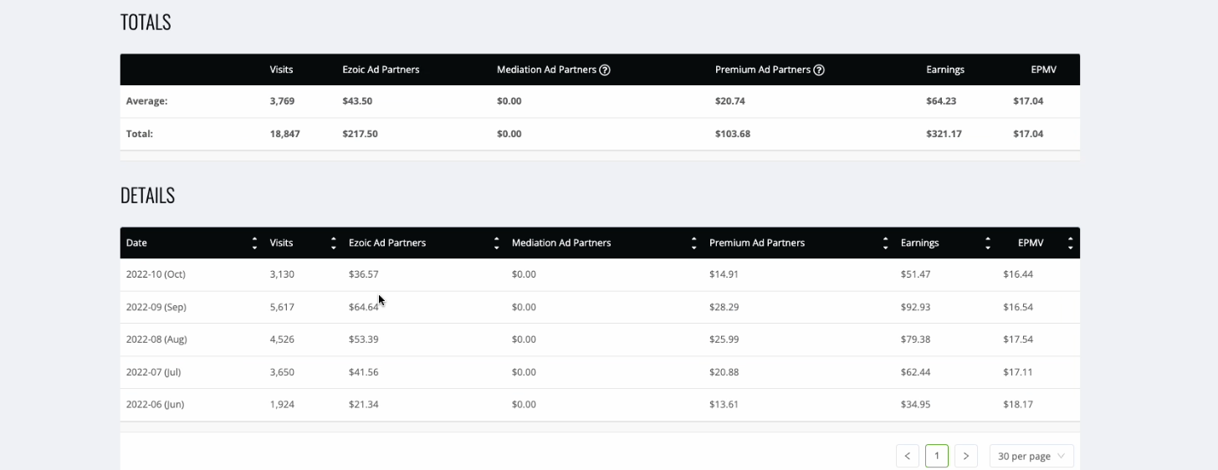Click Premium Ad Partners value $25.99
Image resolution: width=1218 pixels, height=470 pixels.
(x=724, y=340)
